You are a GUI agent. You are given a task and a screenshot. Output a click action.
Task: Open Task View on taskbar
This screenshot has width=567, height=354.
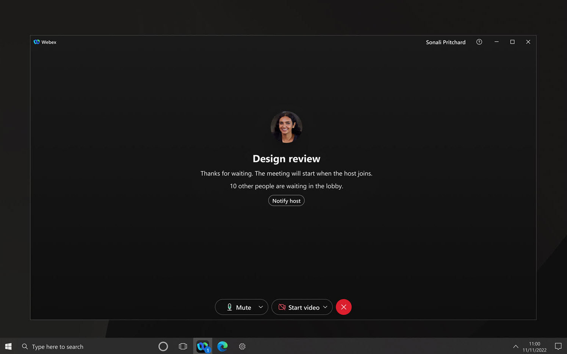tap(183, 346)
